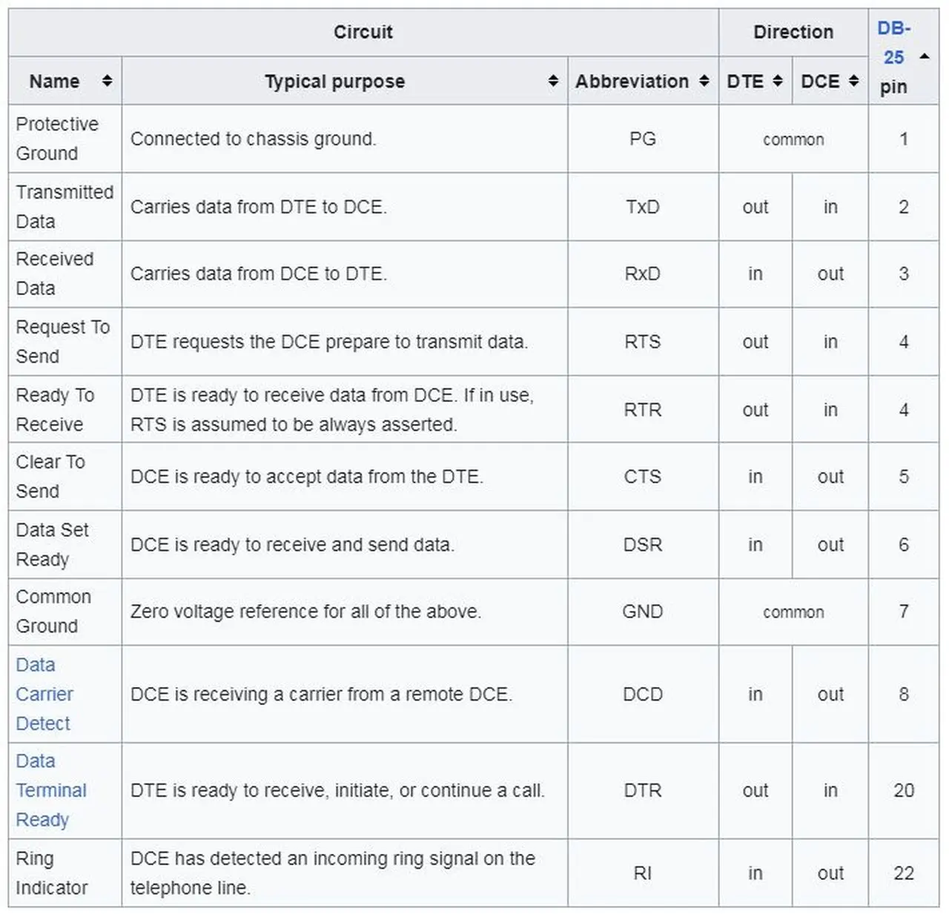
Task: Select the TxD abbreviation cell
Action: click(641, 208)
